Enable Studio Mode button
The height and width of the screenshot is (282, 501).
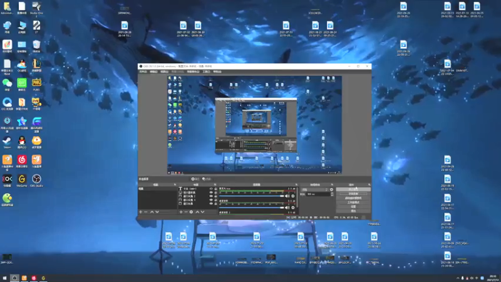(x=353, y=202)
